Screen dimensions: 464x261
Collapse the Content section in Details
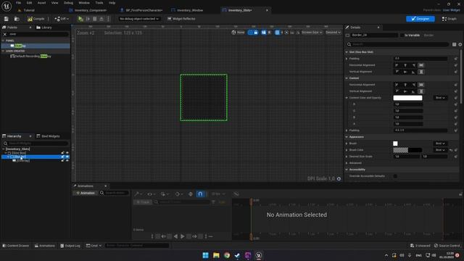[347, 78]
